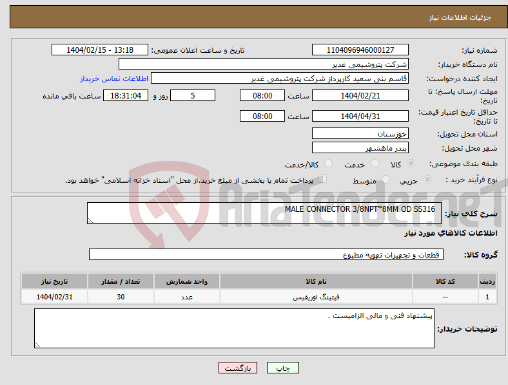Click the general description MALE CONNECTOR text area

tap(264, 213)
